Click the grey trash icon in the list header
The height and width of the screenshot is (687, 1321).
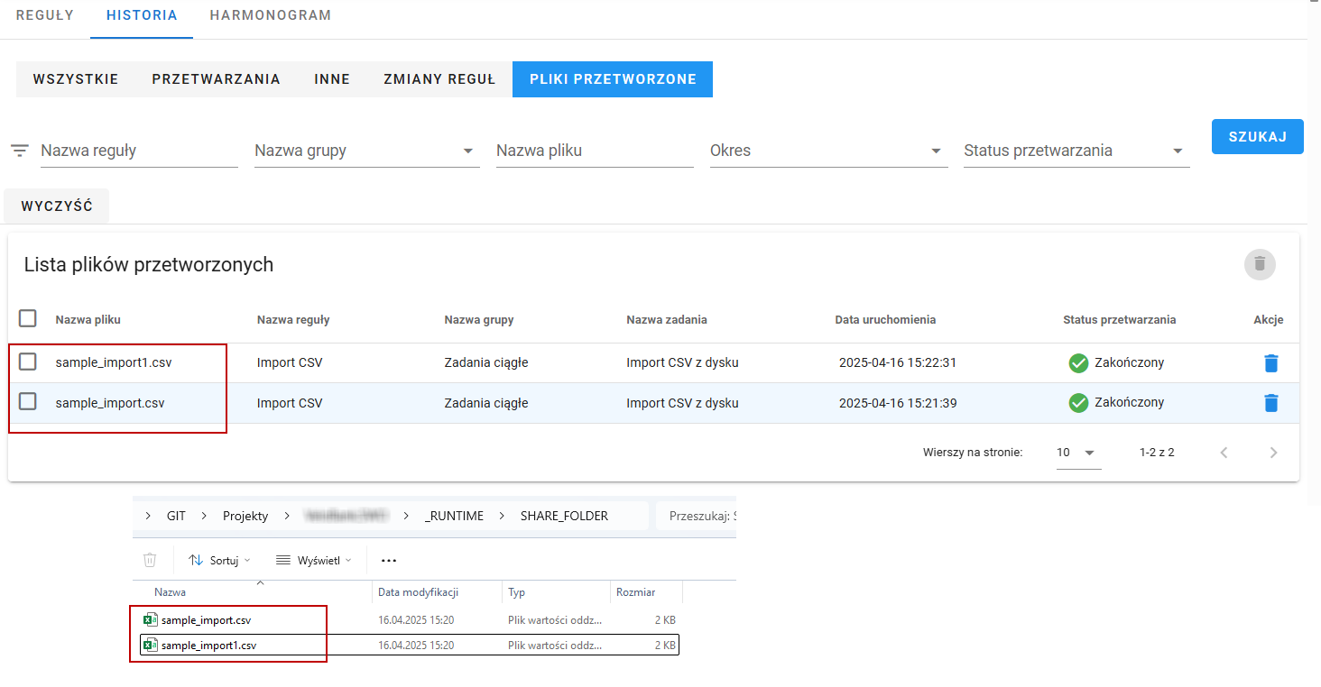(x=1260, y=265)
